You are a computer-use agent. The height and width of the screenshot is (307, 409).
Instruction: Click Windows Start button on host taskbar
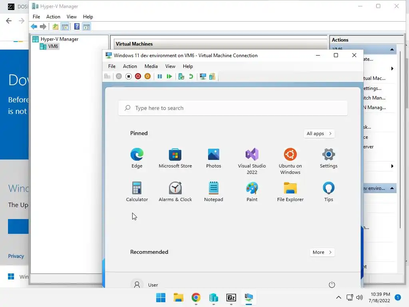tap(161, 297)
